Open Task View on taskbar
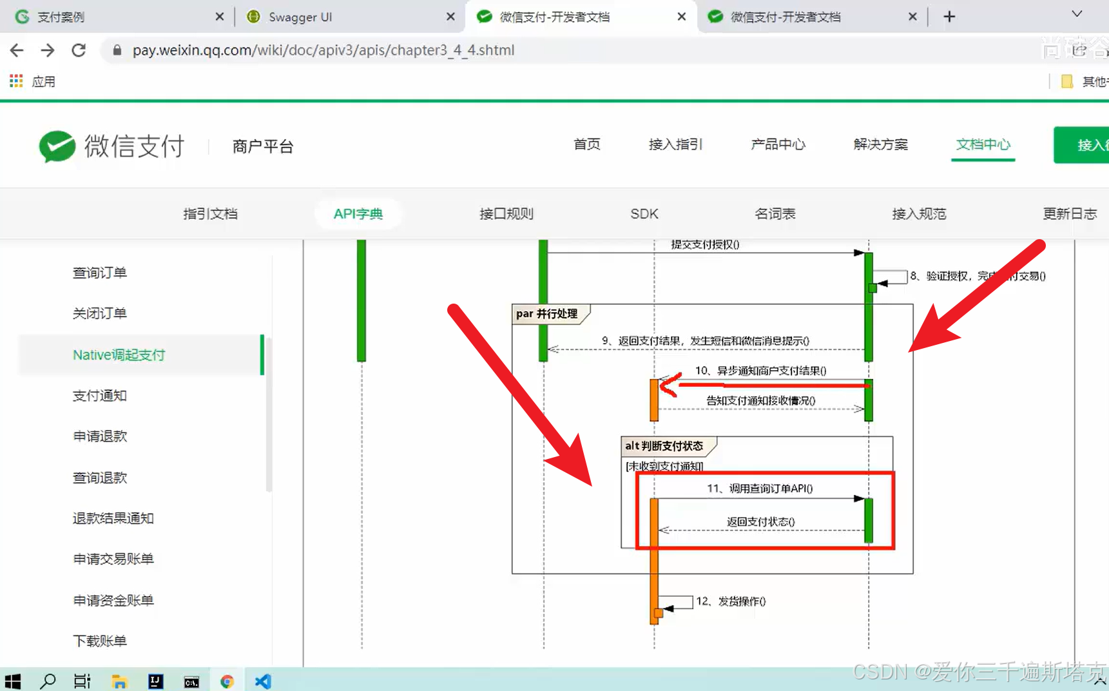The width and height of the screenshot is (1109, 691). click(82, 681)
